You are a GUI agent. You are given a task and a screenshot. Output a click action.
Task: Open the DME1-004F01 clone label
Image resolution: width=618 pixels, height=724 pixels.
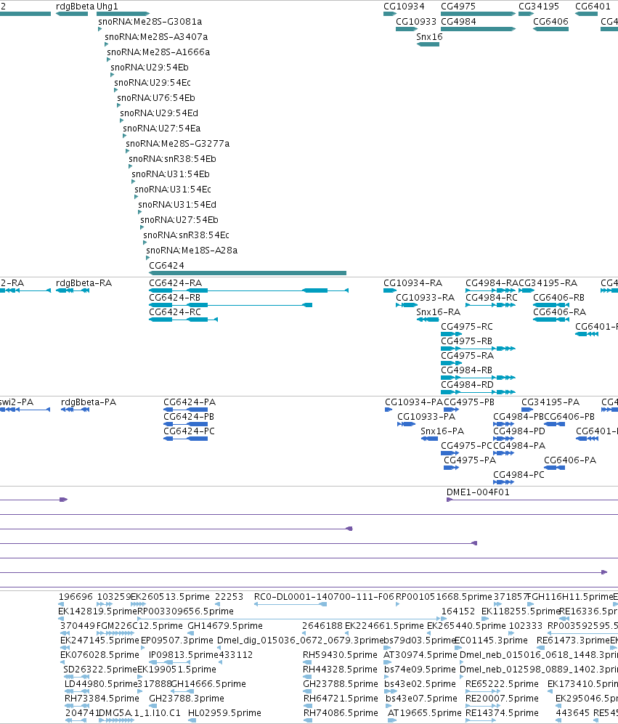coord(478,492)
